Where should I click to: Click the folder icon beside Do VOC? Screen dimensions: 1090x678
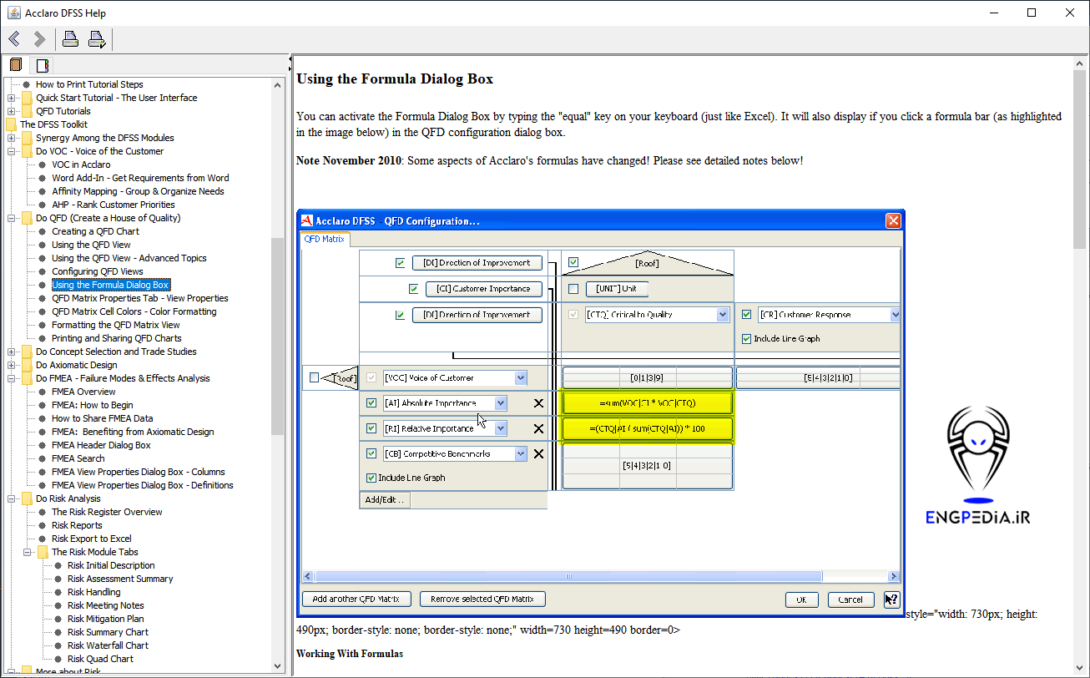(27, 151)
